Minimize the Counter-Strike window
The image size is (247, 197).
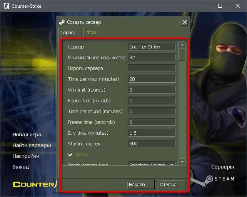point(203,6)
